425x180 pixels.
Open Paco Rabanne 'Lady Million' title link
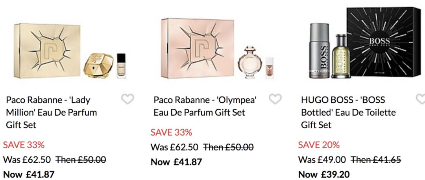click(x=51, y=113)
